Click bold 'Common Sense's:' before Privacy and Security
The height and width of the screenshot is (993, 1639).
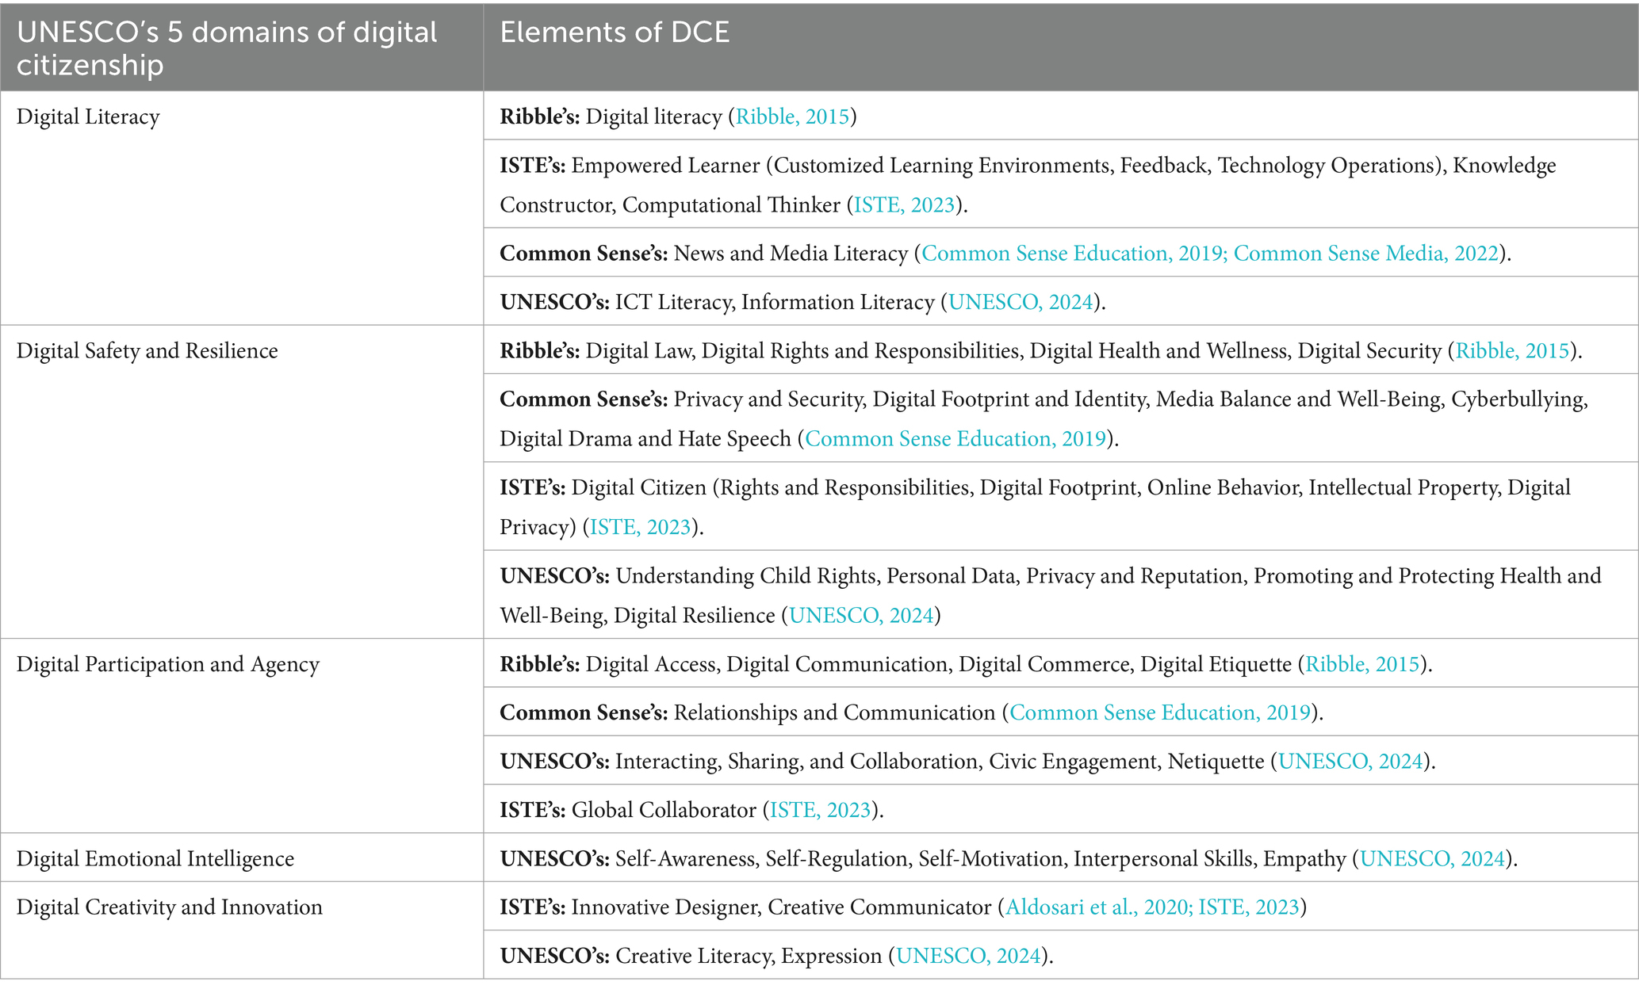click(584, 399)
